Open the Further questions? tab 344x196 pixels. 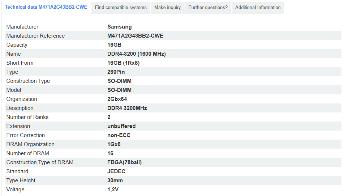208,8
